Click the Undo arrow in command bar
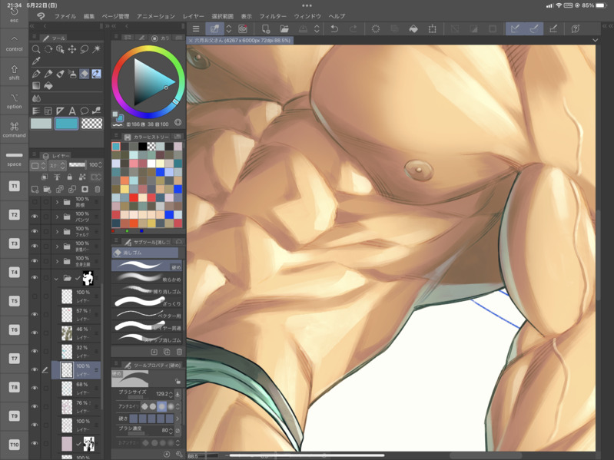The height and width of the screenshot is (460, 614). tap(334, 29)
